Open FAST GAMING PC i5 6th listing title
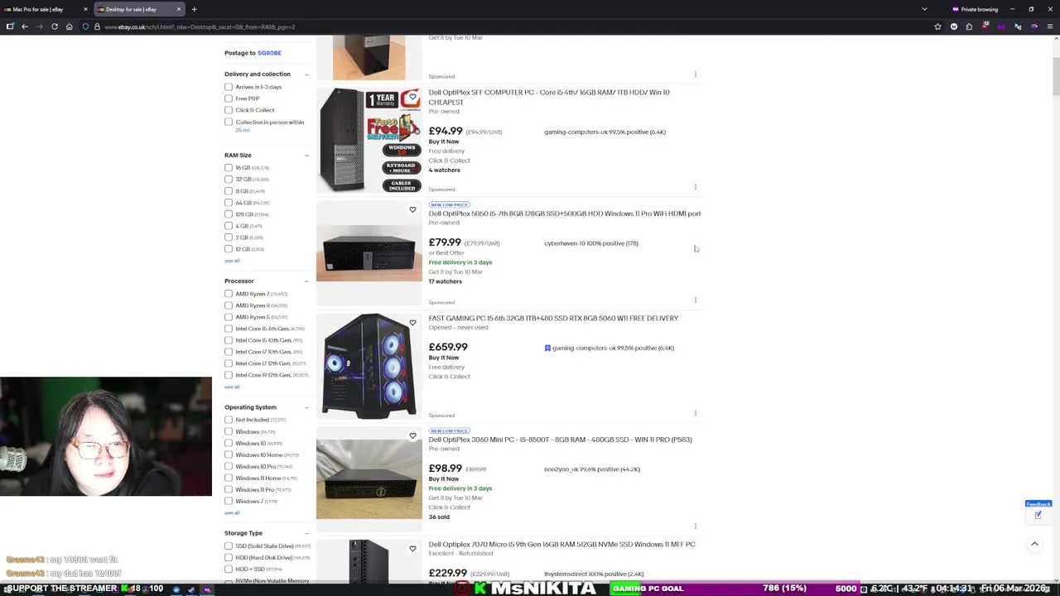This screenshot has height=596, width=1060. [553, 318]
